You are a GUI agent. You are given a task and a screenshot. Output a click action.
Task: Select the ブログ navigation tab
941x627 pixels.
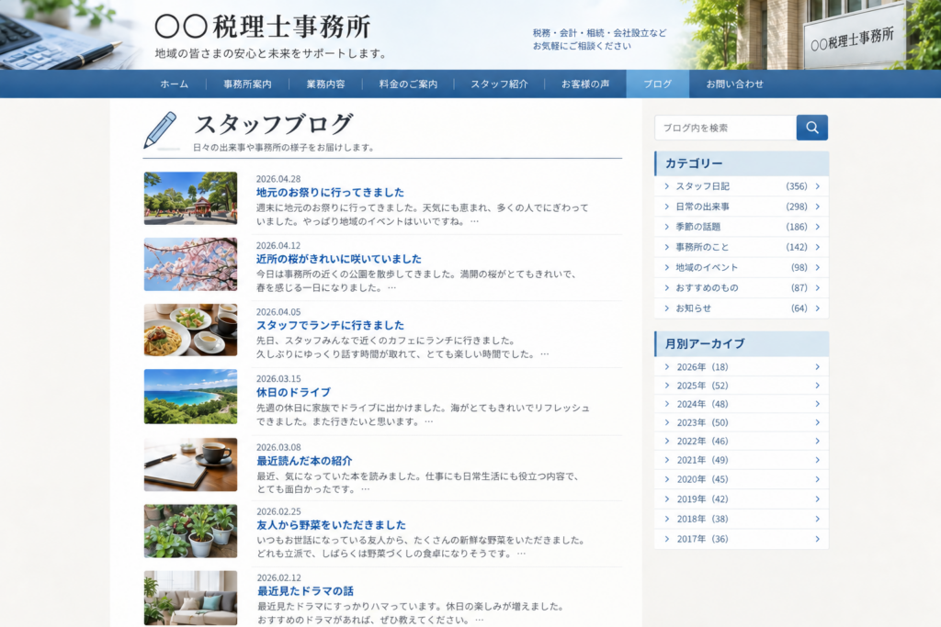(658, 84)
